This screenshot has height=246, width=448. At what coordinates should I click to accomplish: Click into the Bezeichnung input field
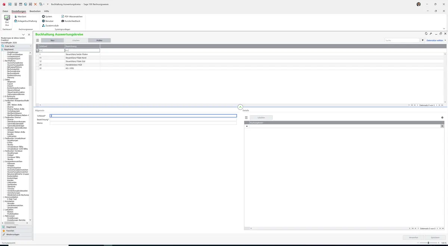tap(143, 120)
